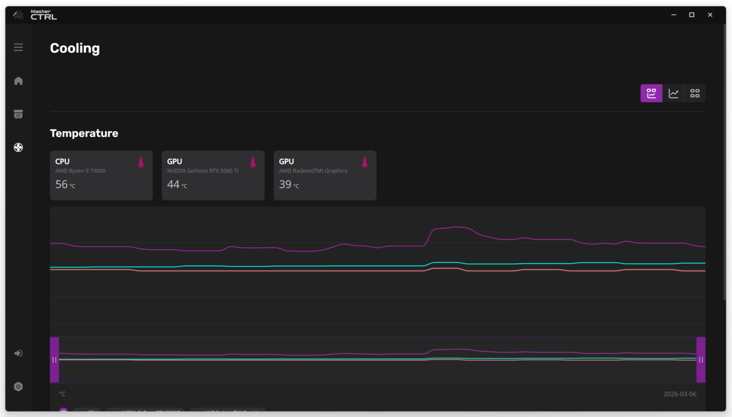Screen dimensions: 732x417
Task: Toggle the AMD Radeon Graphics series
Action: (228, 413)
